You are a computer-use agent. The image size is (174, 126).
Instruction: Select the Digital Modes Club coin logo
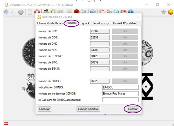tap(147, 53)
